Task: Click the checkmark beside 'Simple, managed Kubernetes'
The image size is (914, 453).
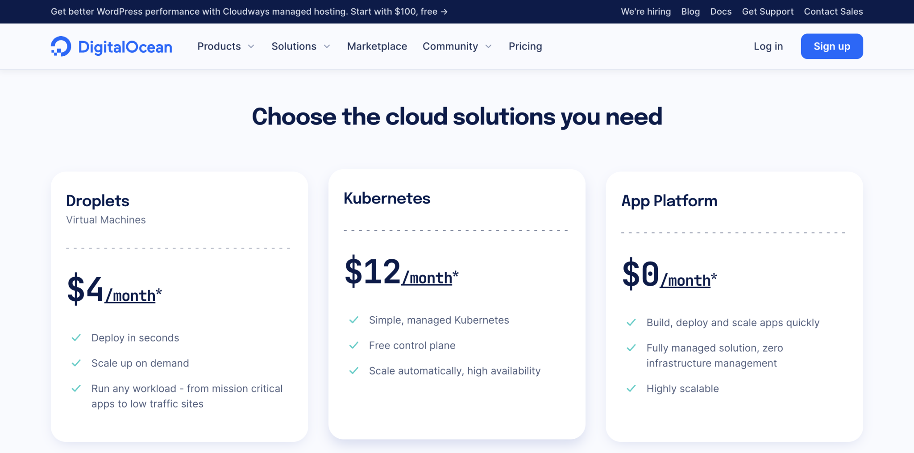Action: point(354,320)
